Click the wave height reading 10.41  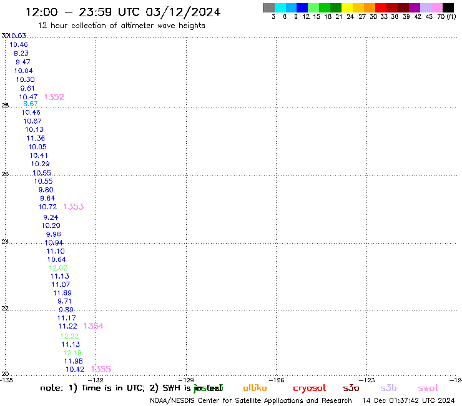[x=39, y=156]
